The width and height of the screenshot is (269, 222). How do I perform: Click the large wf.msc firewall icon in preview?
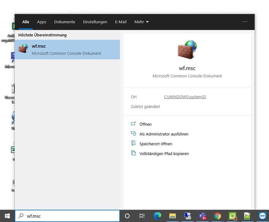coord(187,50)
